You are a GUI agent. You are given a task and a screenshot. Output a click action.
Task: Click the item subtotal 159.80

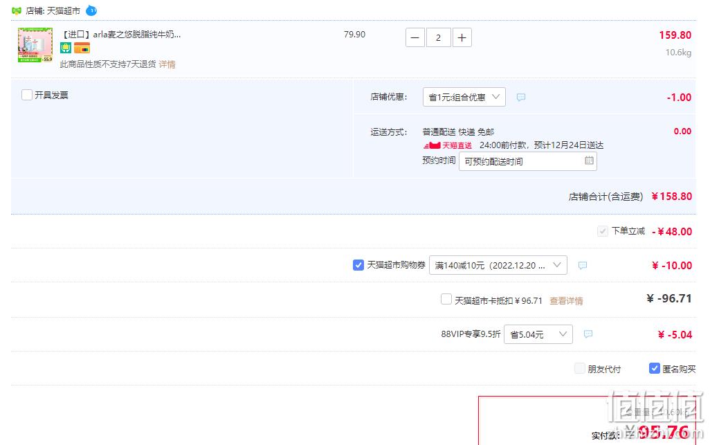pos(675,35)
